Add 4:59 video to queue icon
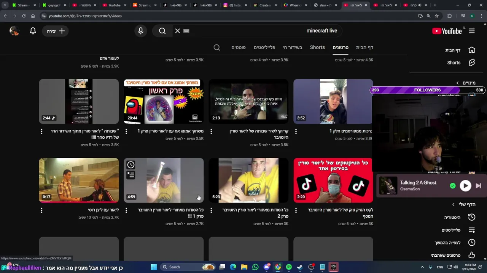Screen dimensions: 487x273 tap(131, 175)
